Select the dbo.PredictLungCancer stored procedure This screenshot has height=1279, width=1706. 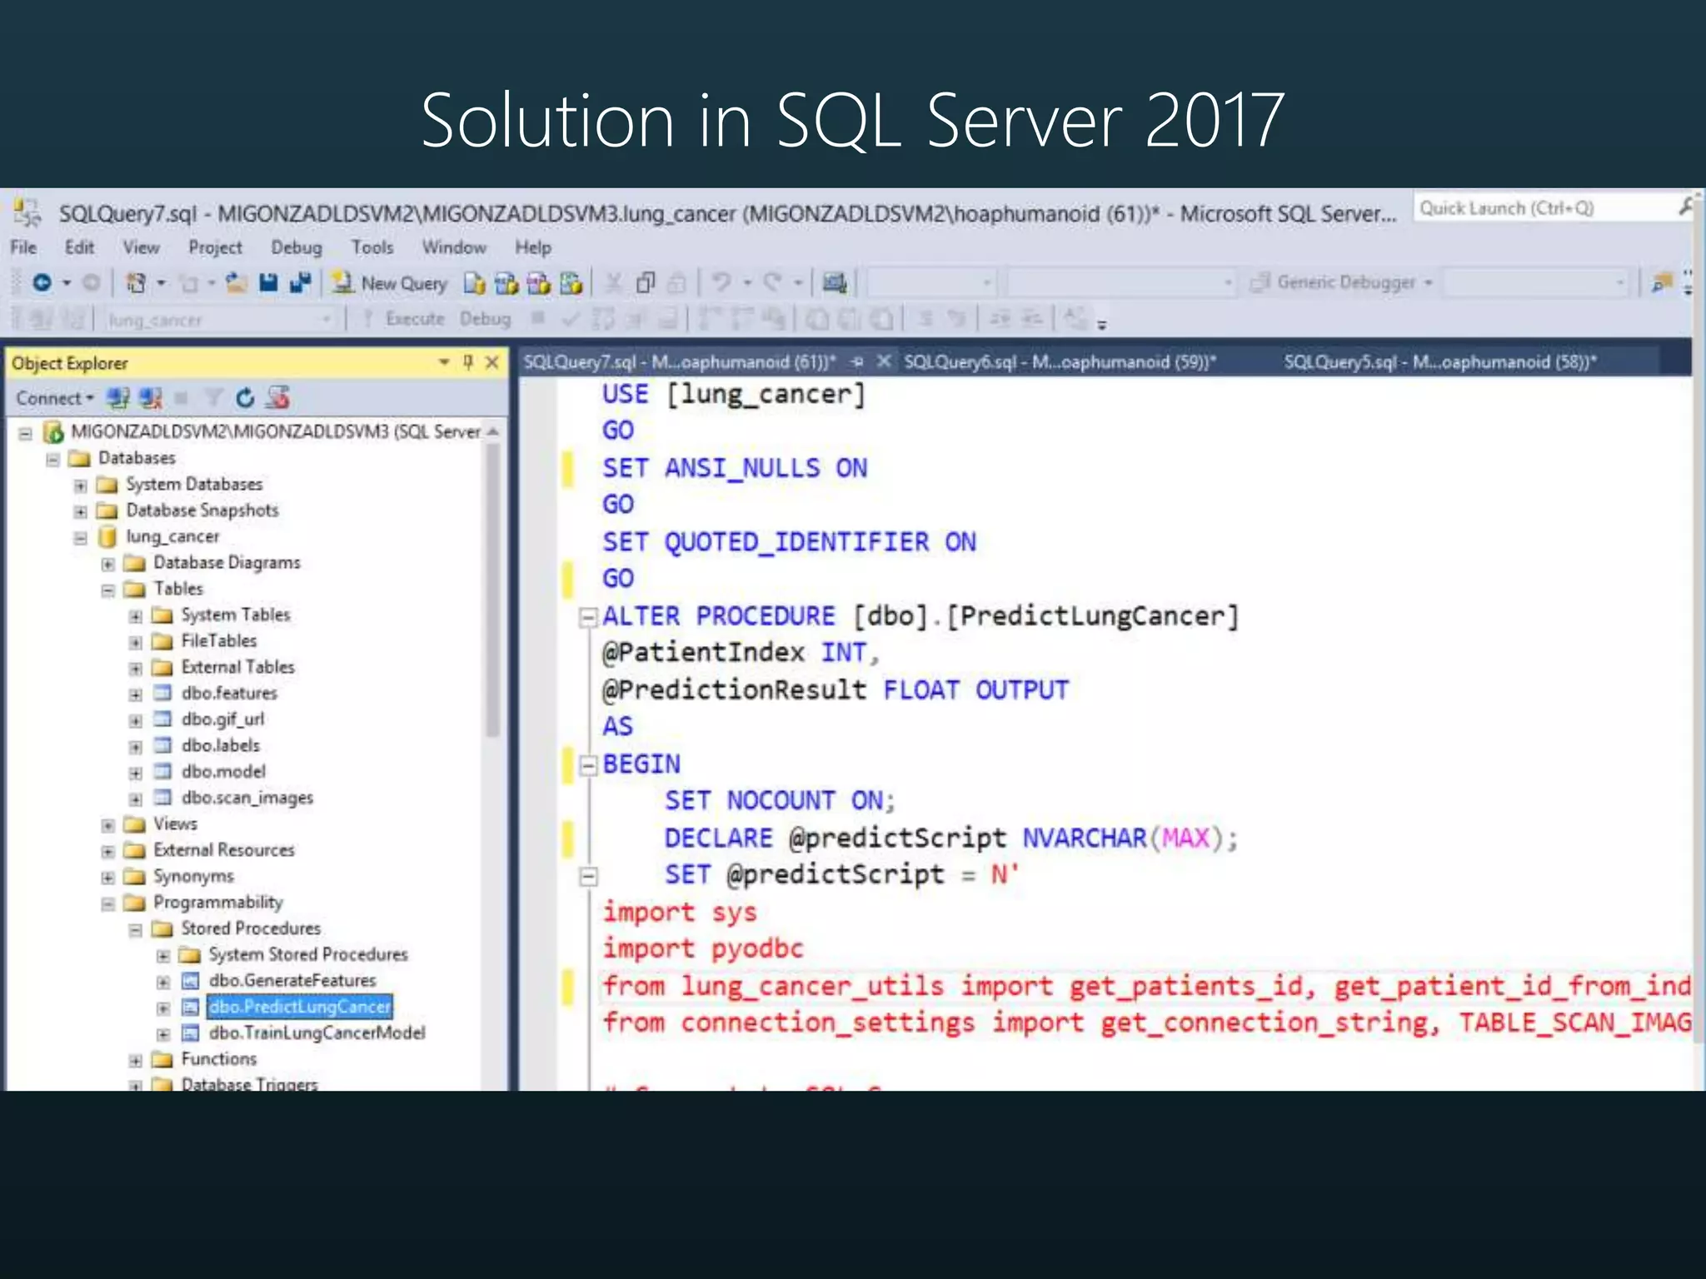point(300,1007)
